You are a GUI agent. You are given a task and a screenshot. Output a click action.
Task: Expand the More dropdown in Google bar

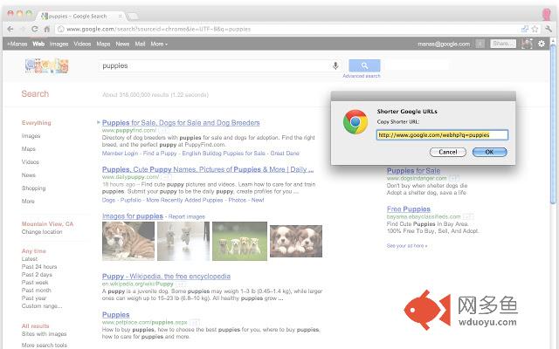(159, 44)
